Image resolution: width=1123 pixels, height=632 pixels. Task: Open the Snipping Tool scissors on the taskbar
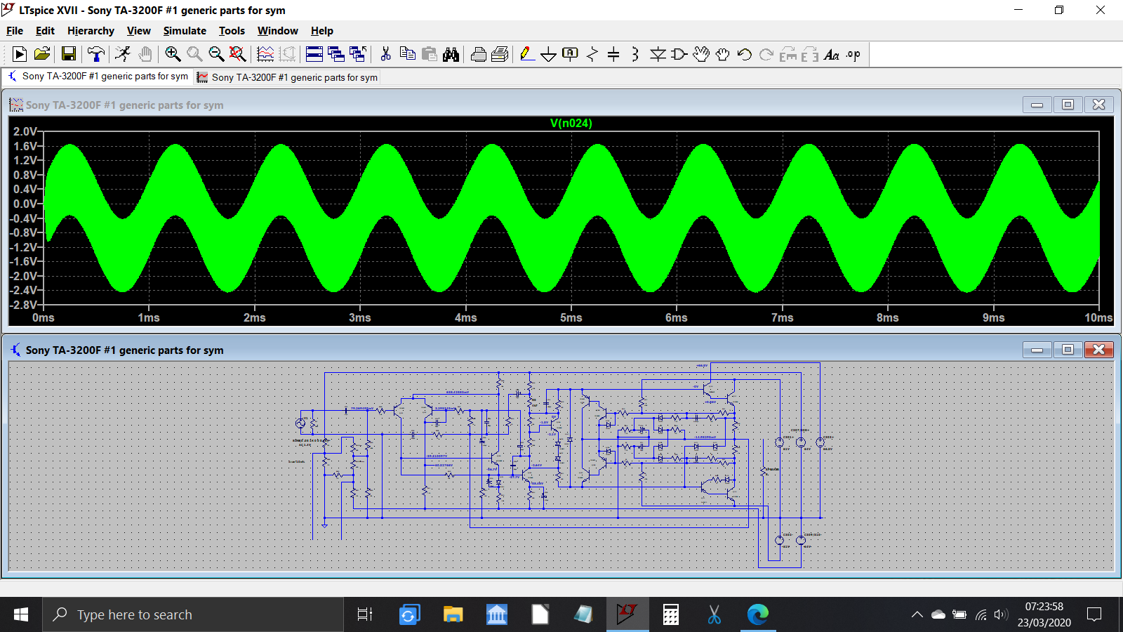pos(715,614)
